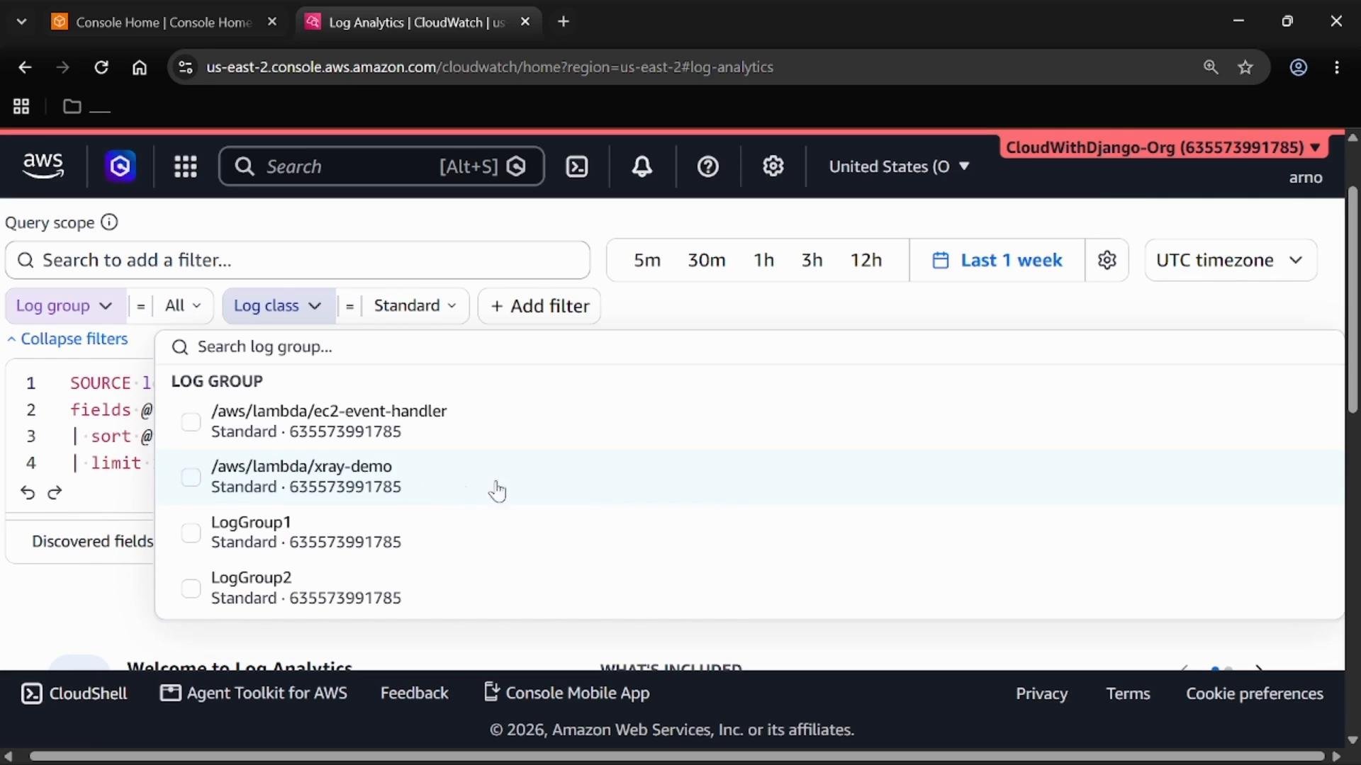Image resolution: width=1361 pixels, height=765 pixels.
Task: Close the Console Home tab
Action: (272, 22)
